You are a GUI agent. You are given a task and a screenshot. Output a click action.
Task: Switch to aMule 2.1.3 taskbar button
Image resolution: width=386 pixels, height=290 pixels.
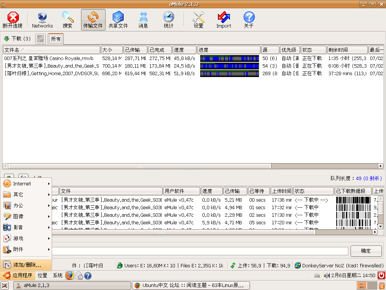pos(72,285)
